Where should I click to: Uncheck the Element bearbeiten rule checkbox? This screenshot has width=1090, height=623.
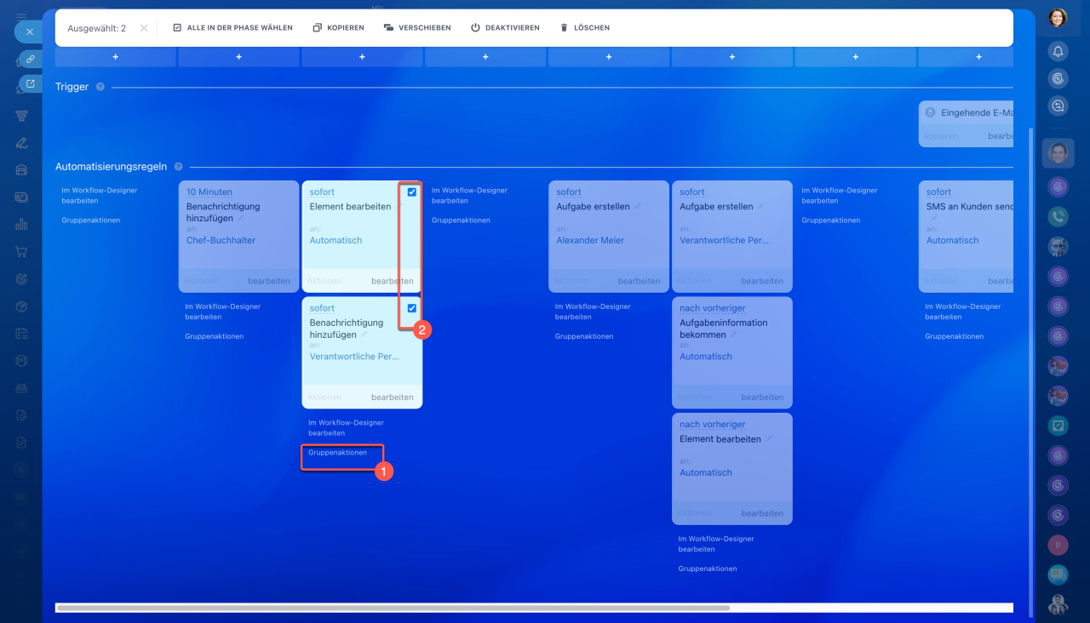412,192
